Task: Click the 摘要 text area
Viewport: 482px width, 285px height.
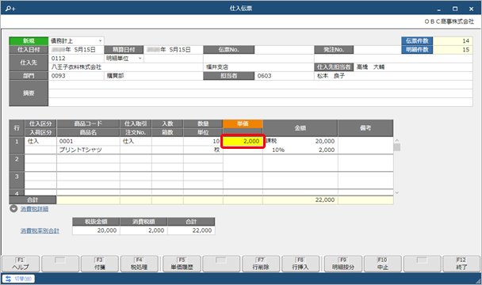Action: pyautogui.click(x=260, y=93)
